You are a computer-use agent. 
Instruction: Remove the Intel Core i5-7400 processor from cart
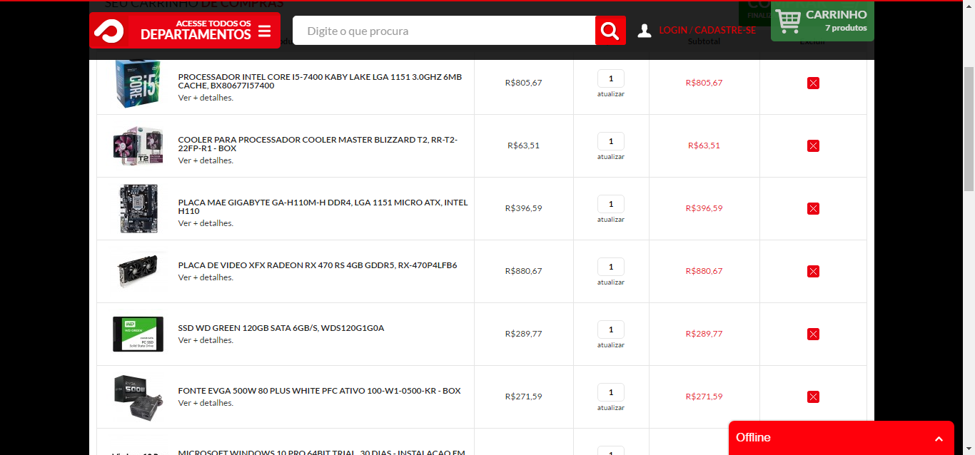[x=813, y=83]
